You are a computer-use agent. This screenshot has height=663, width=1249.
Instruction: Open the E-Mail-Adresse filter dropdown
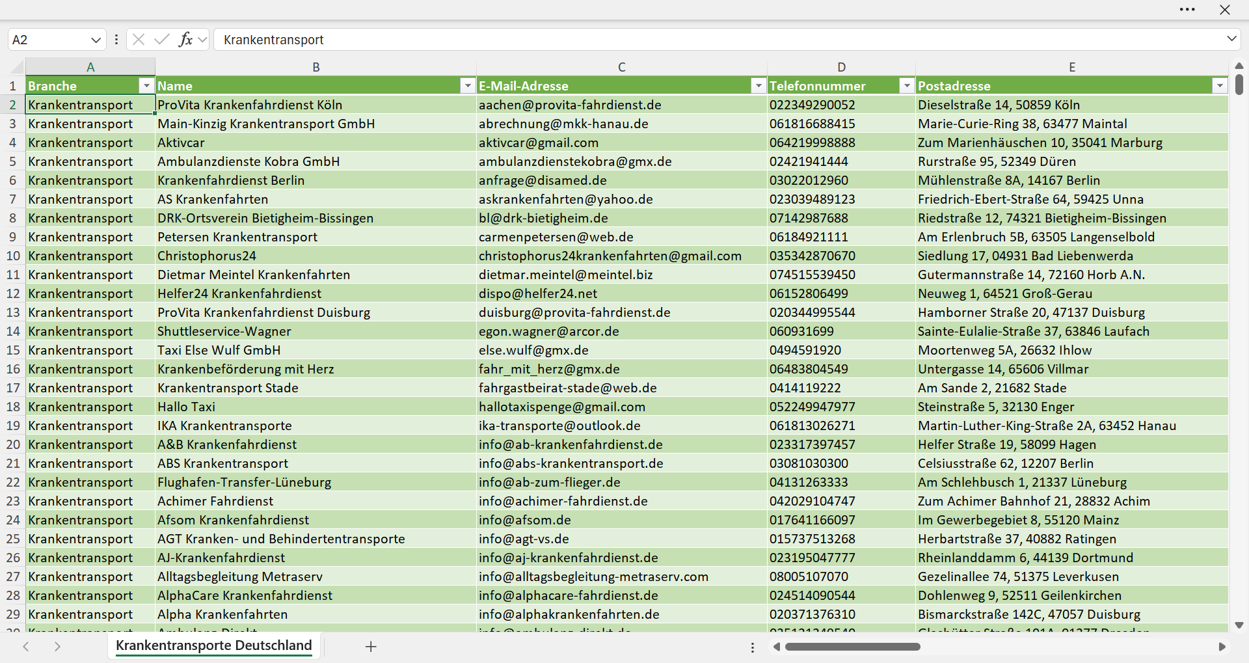coord(759,86)
